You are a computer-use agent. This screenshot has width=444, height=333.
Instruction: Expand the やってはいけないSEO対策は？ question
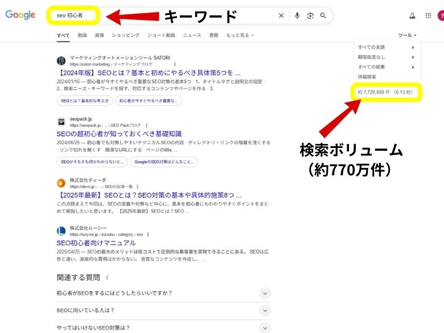[164, 328]
